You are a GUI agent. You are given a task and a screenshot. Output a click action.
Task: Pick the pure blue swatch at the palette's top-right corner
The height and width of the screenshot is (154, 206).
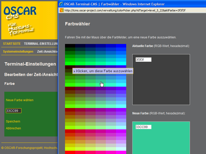(121, 46)
